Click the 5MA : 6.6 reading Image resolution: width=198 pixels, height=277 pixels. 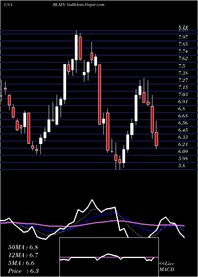21,263
